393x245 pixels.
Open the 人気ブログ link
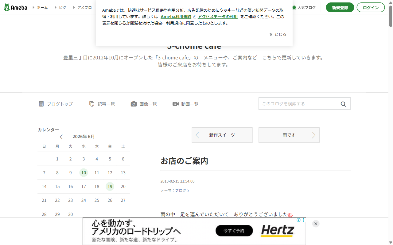point(304,7)
